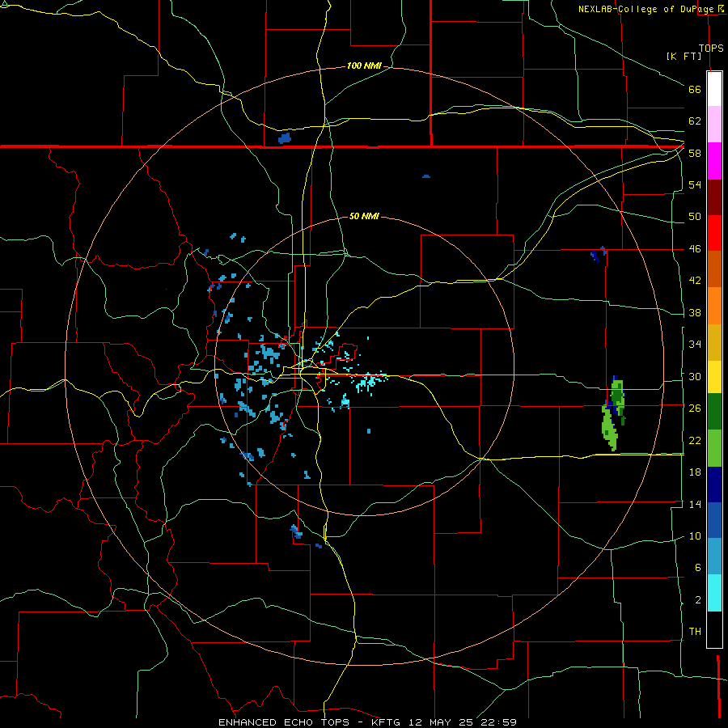Click the light blue legend swatch

(714, 557)
